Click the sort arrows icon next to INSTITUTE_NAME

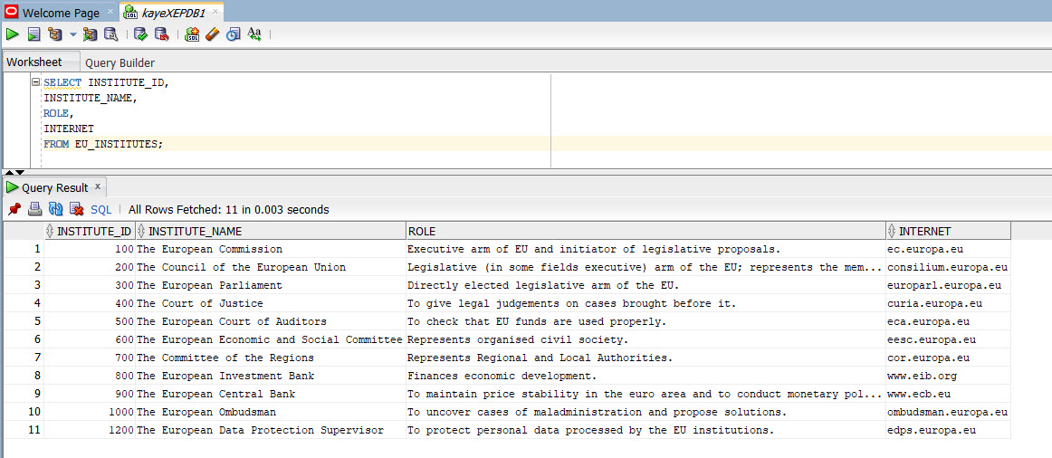[141, 232]
